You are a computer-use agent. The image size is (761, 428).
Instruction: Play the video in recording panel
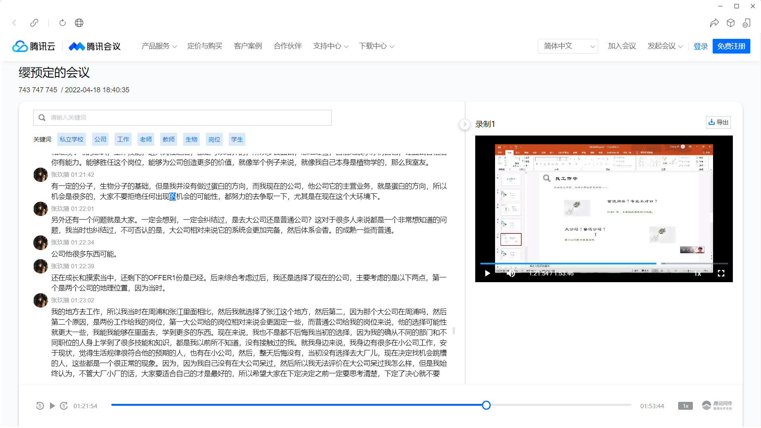[487, 273]
